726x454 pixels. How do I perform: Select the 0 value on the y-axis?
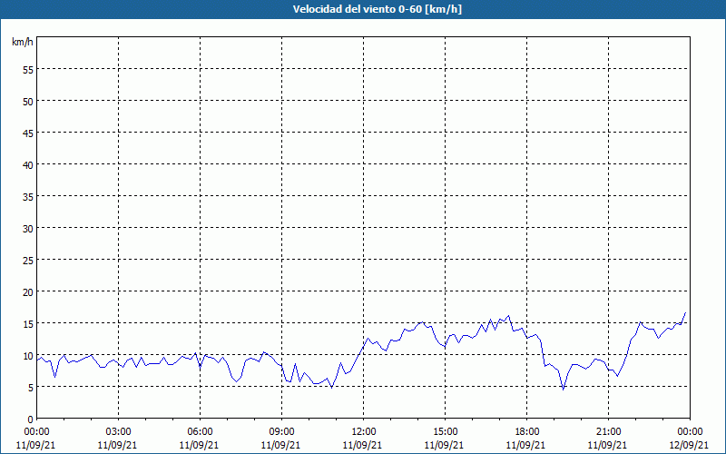(x=31, y=419)
